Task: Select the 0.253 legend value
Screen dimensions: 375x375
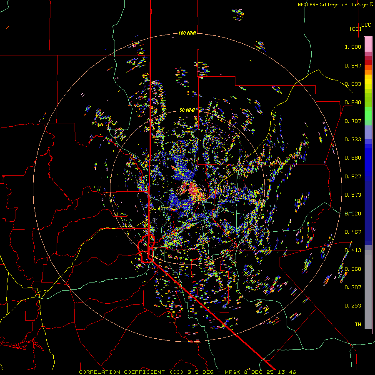Action: coord(353,306)
